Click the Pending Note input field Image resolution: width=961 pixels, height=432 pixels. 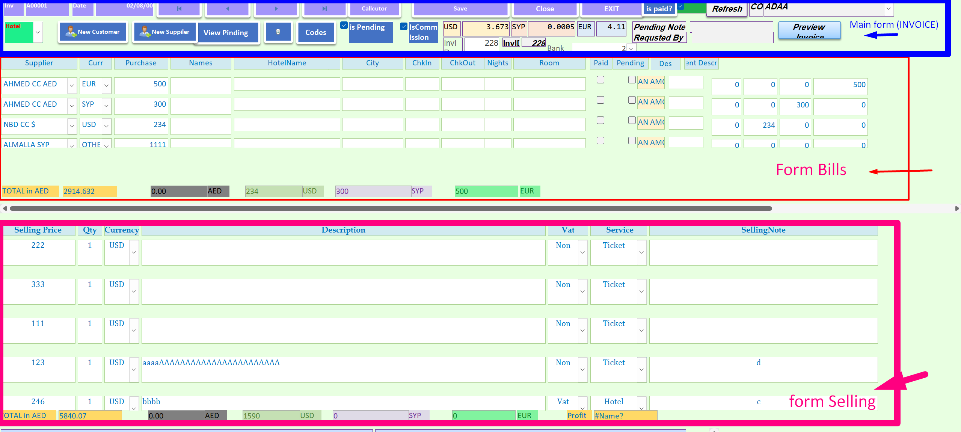pos(731,27)
